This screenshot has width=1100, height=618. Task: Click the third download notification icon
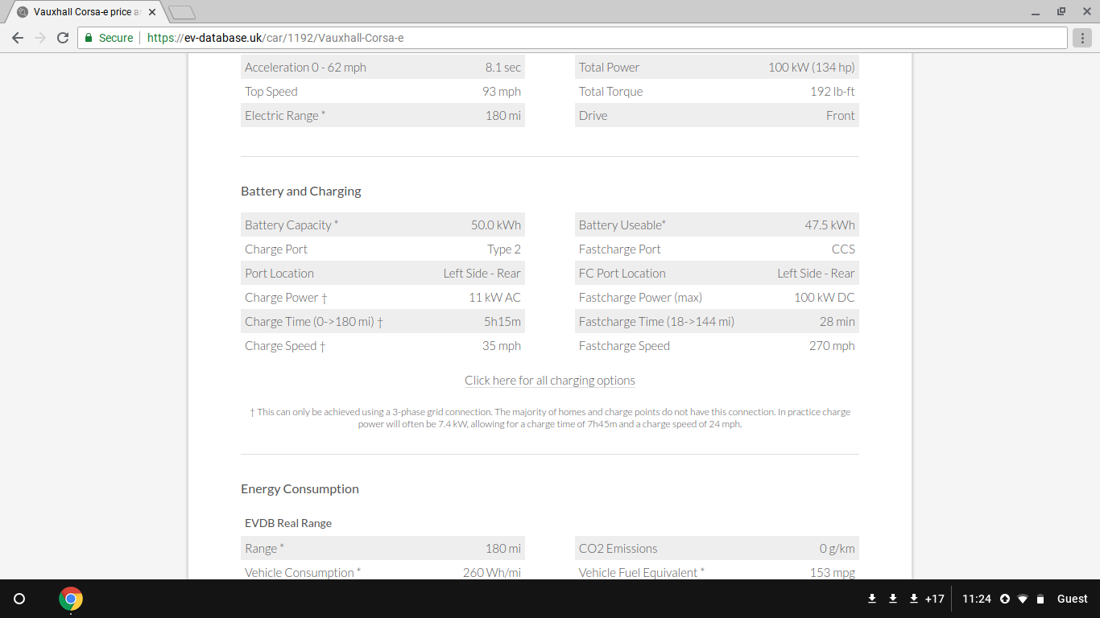pos(914,599)
